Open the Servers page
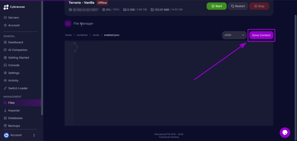297x141 pixels. pyautogui.click(x=13, y=18)
